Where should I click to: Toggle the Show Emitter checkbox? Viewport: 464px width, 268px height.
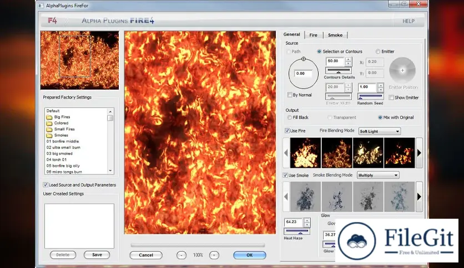coord(391,97)
